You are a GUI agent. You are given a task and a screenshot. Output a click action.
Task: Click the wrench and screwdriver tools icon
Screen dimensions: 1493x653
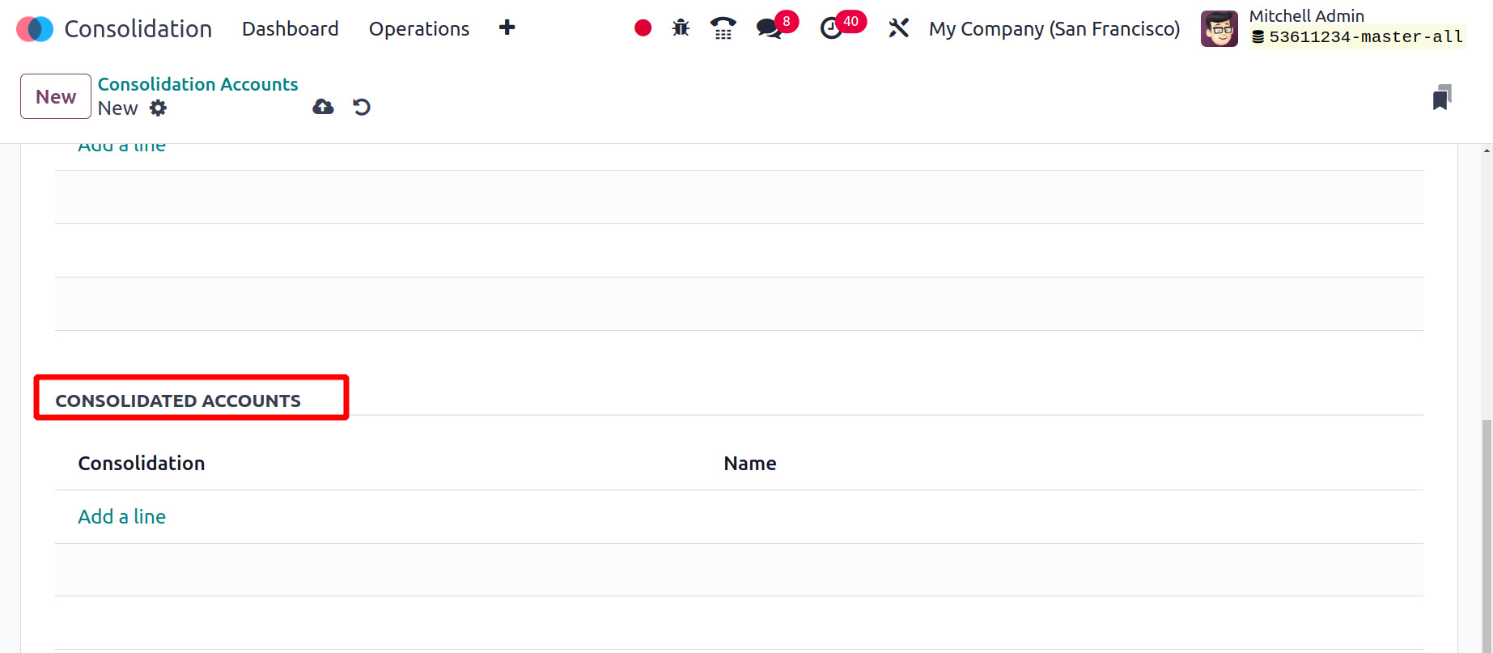point(898,29)
